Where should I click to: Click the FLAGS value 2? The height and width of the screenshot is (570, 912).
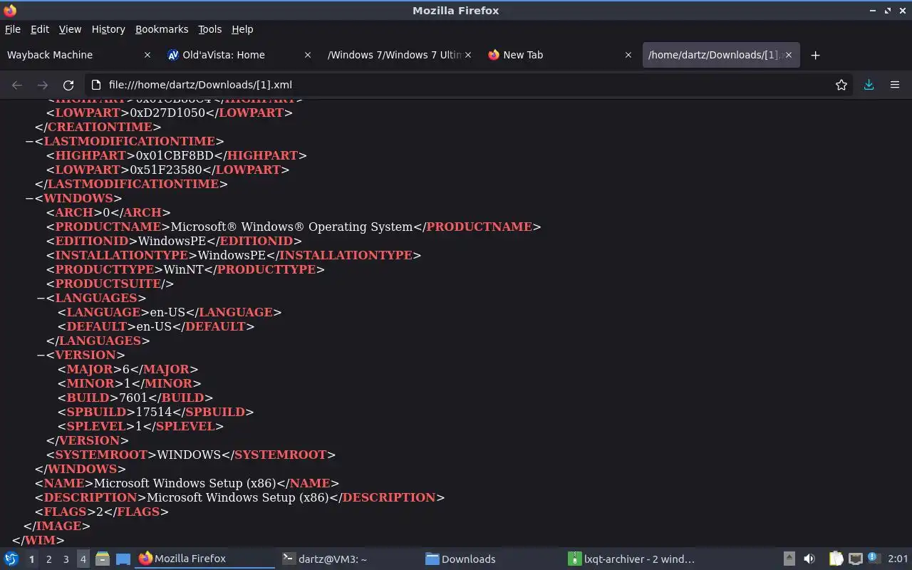100,512
